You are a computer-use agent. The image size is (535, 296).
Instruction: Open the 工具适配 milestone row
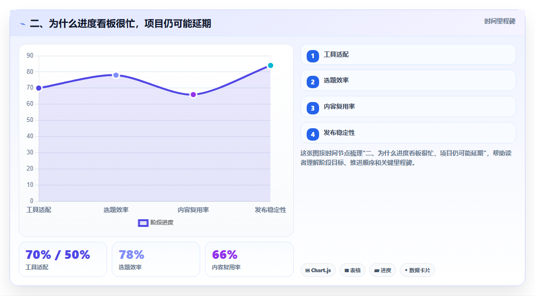click(408, 54)
